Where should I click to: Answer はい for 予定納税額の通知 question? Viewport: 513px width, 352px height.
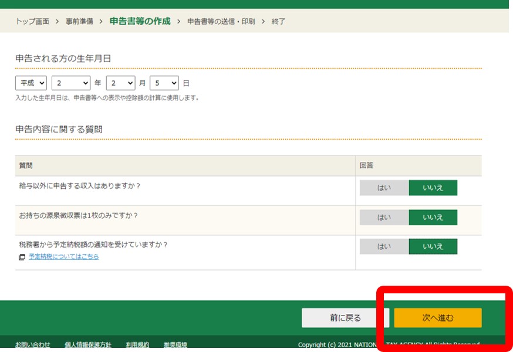click(384, 246)
